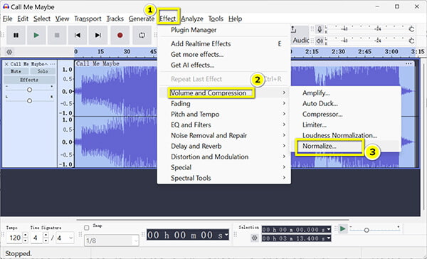Open the Tools menu
Image resolution: width=427 pixels, height=259 pixels.
(216, 18)
